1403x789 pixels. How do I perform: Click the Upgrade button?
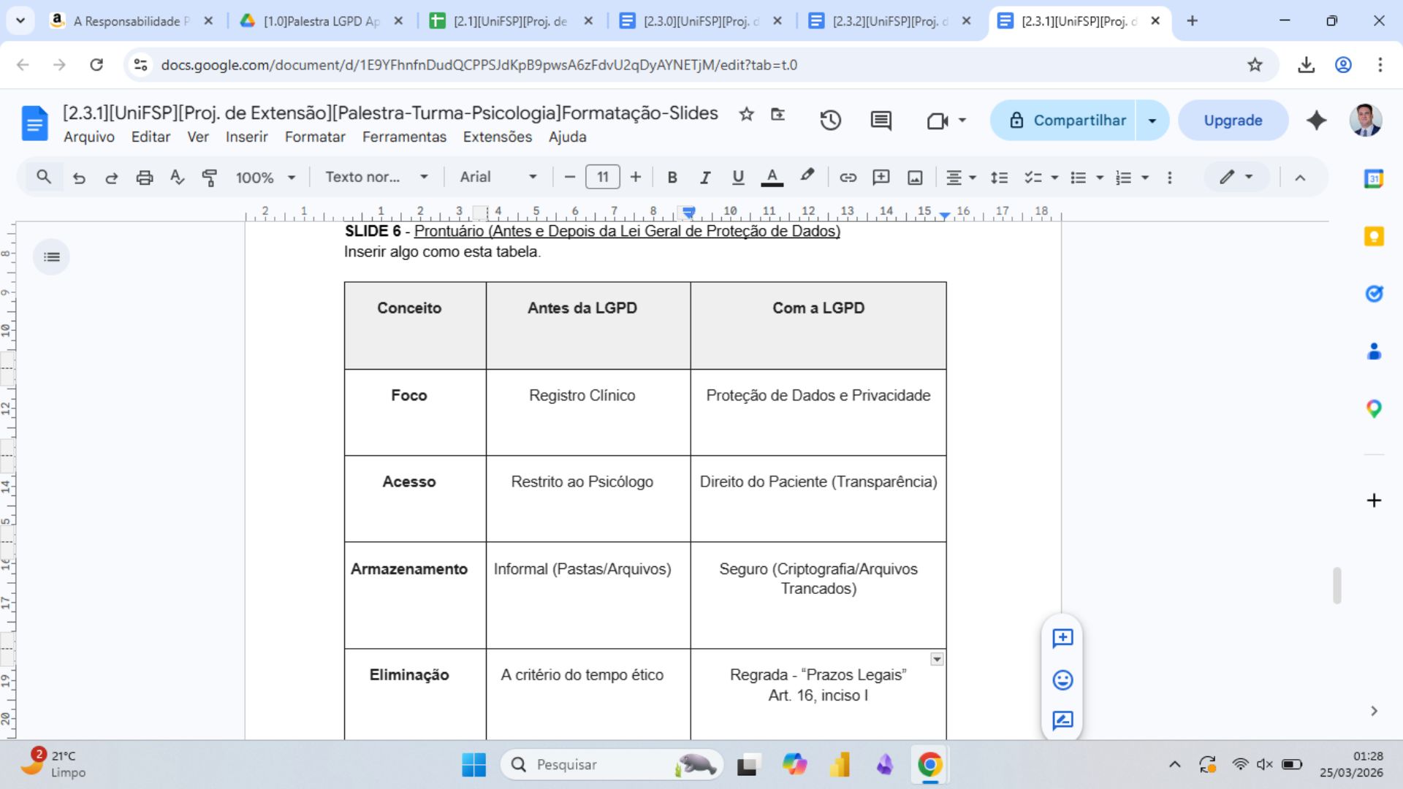tap(1233, 121)
